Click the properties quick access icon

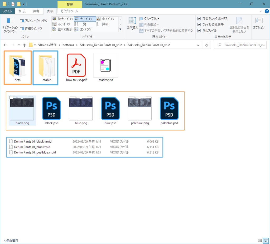pos(13,4)
